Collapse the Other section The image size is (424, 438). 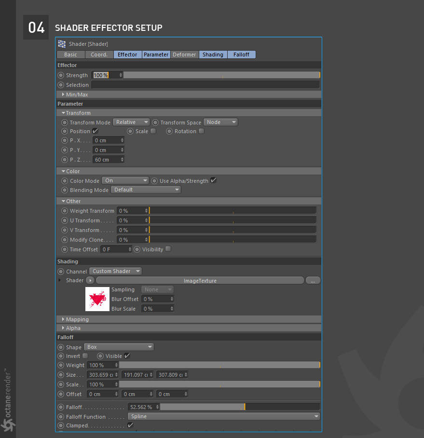point(63,201)
